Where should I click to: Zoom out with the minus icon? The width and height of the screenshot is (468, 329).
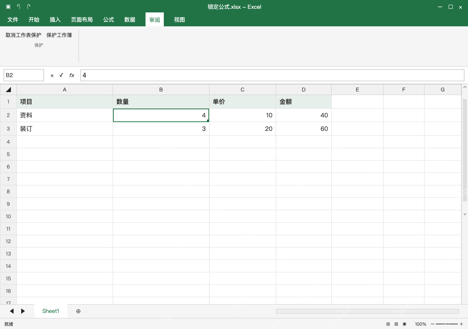(x=433, y=324)
